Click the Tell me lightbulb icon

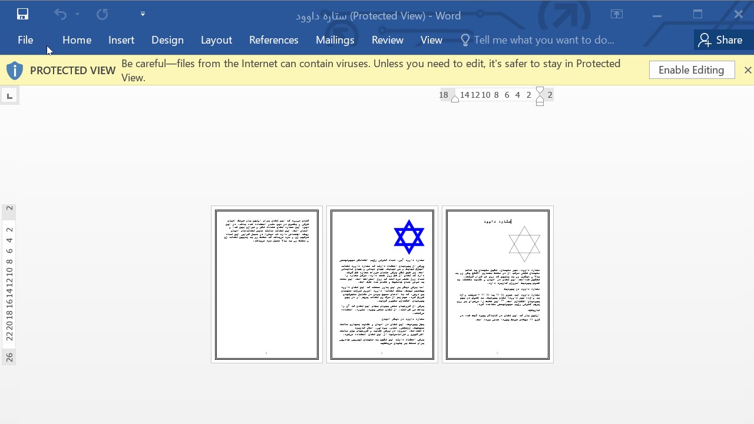[x=465, y=40]
